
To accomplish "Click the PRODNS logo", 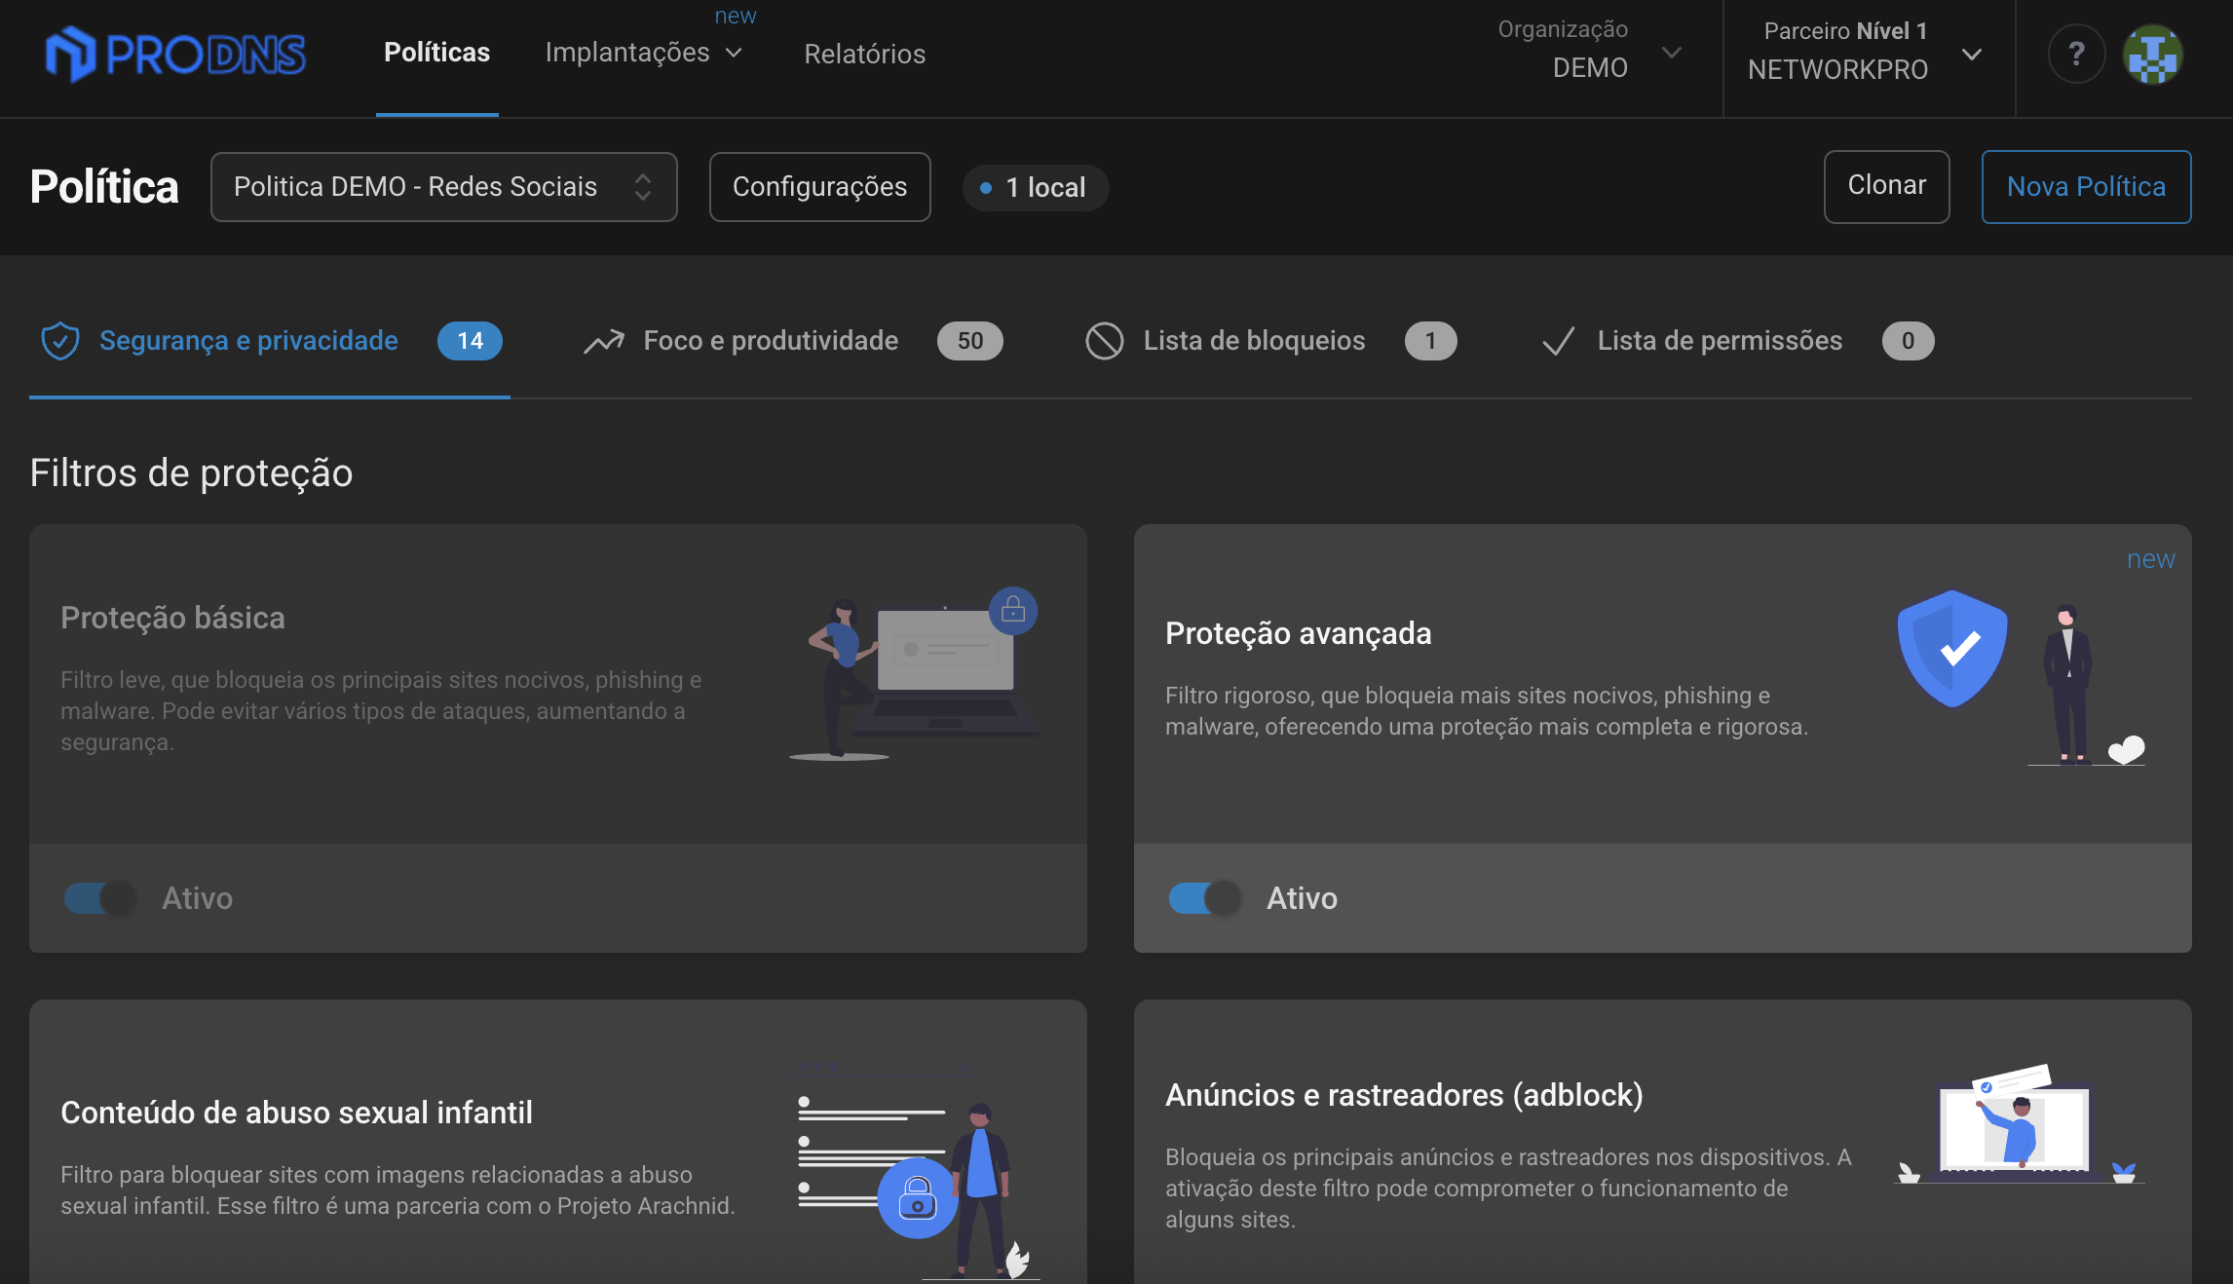I will (175, 56).
